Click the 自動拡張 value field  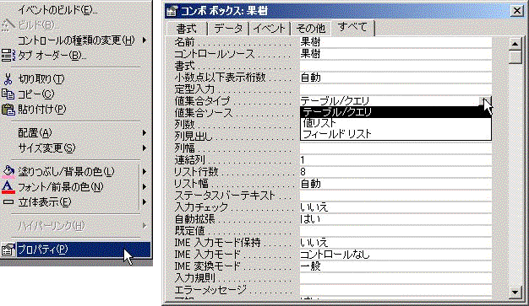pyautogui.click(x=395, y=219)
